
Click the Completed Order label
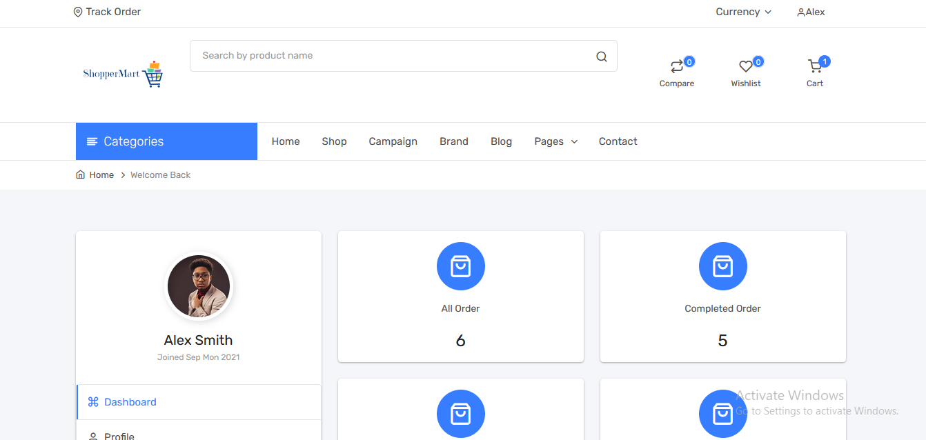723,308
